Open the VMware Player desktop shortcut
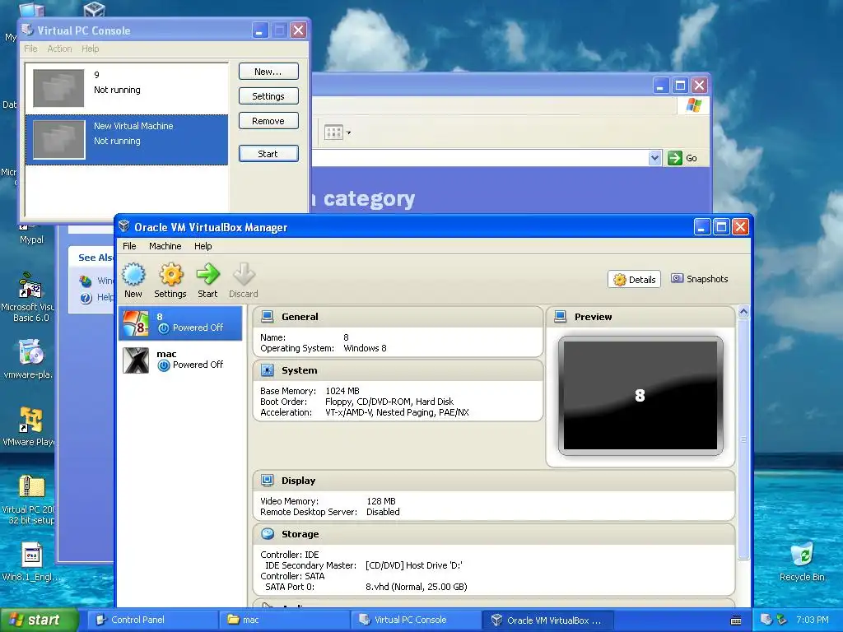Image resolution: width=843 pixels, height=632 pixels. [30, 427]
